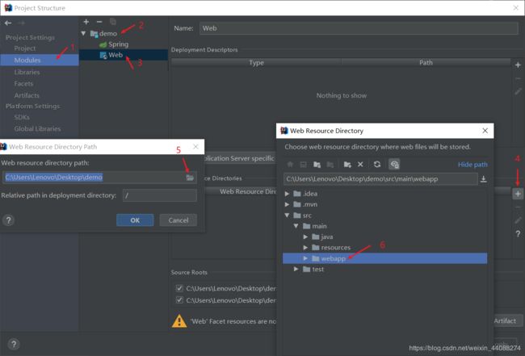Screen dimensions: 525x356
Task: Edit web resource directory with pencil icon
Action: click(x=518, y=220)
